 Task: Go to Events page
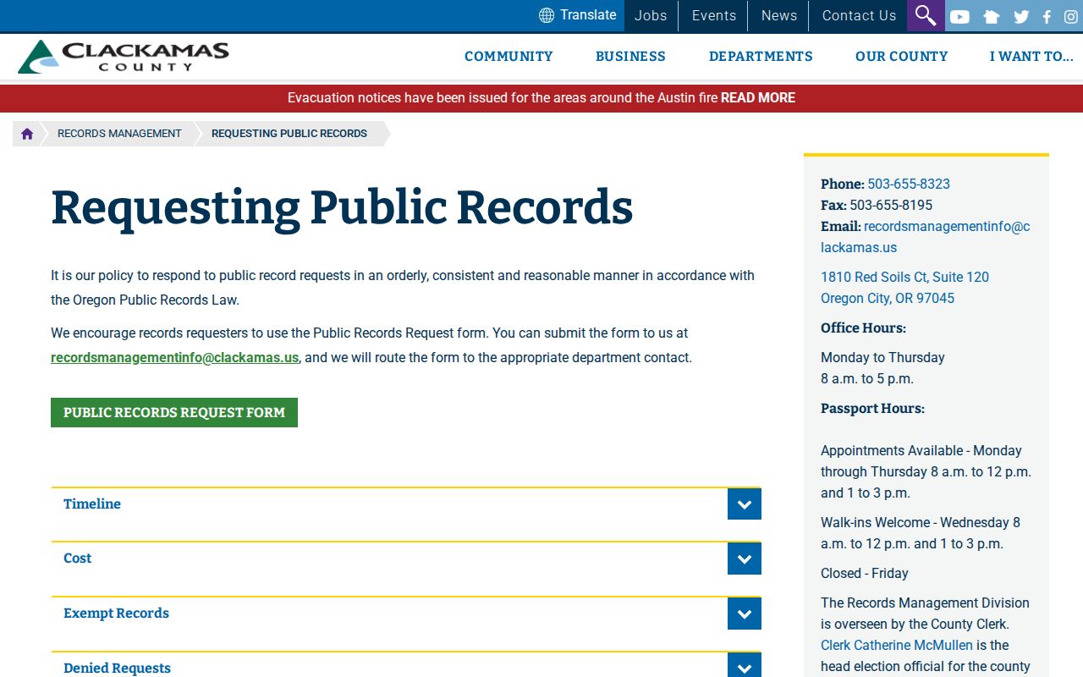point(714,15)
